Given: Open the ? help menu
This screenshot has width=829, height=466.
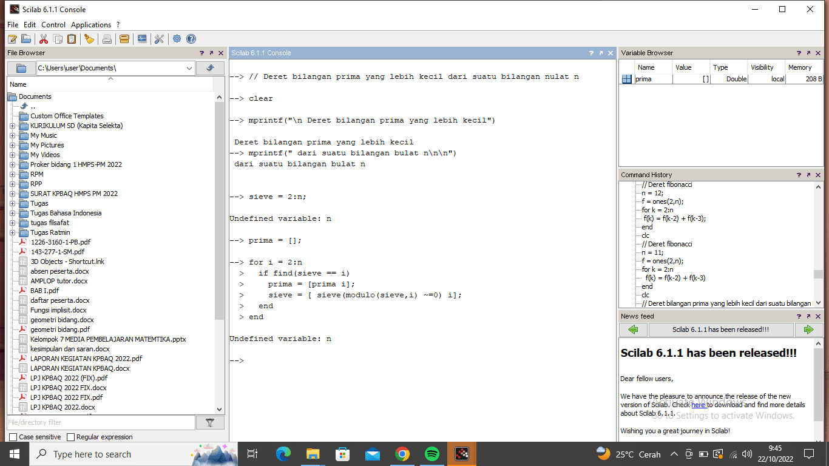Looking at the screenshot, I should point(118,25).
